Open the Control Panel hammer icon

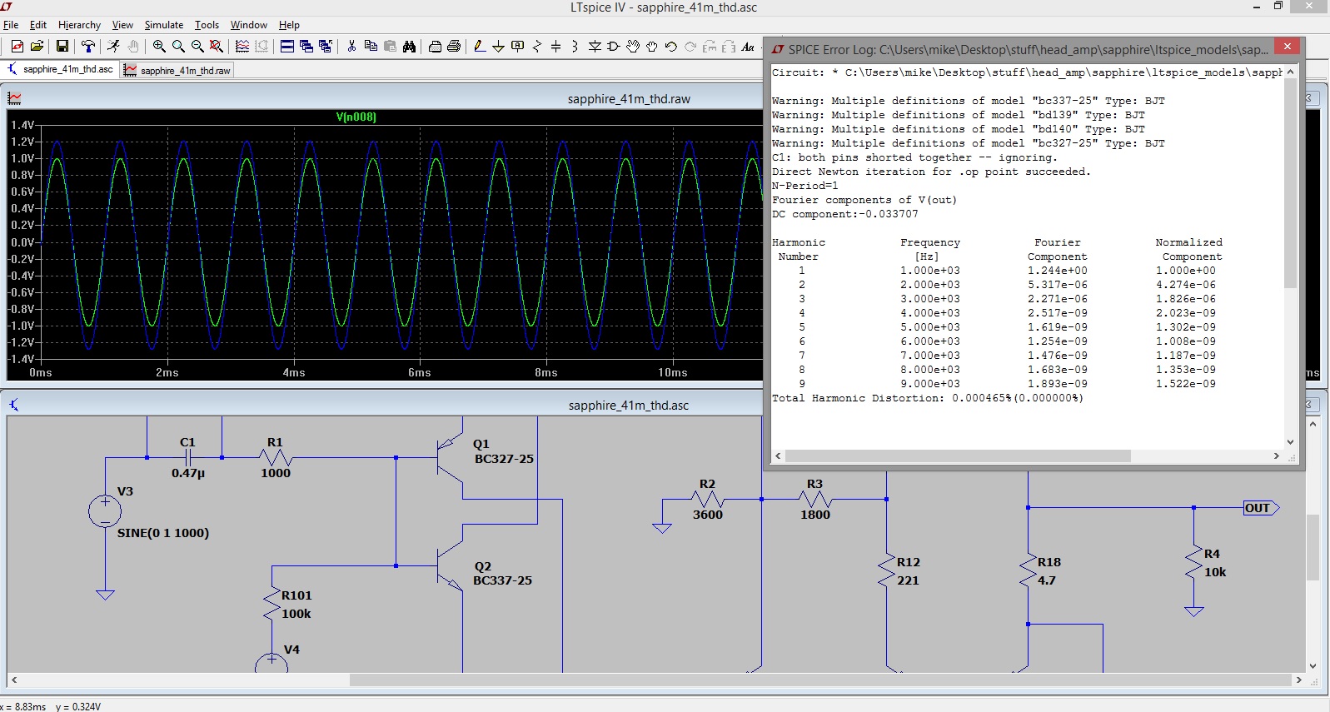pyautogui.click(x=87, y=47)
